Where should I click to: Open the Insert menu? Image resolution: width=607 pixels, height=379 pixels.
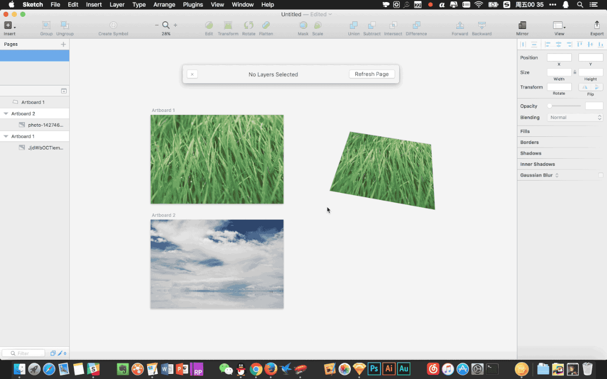[94, 5]
